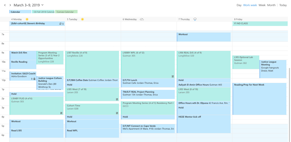Open Tuesday's Workout event

pos(92,124)
